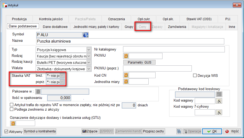Viewport: 244px width, 138px height.
Task: Click the Przypisz cechy button
Action: [153, 131]
